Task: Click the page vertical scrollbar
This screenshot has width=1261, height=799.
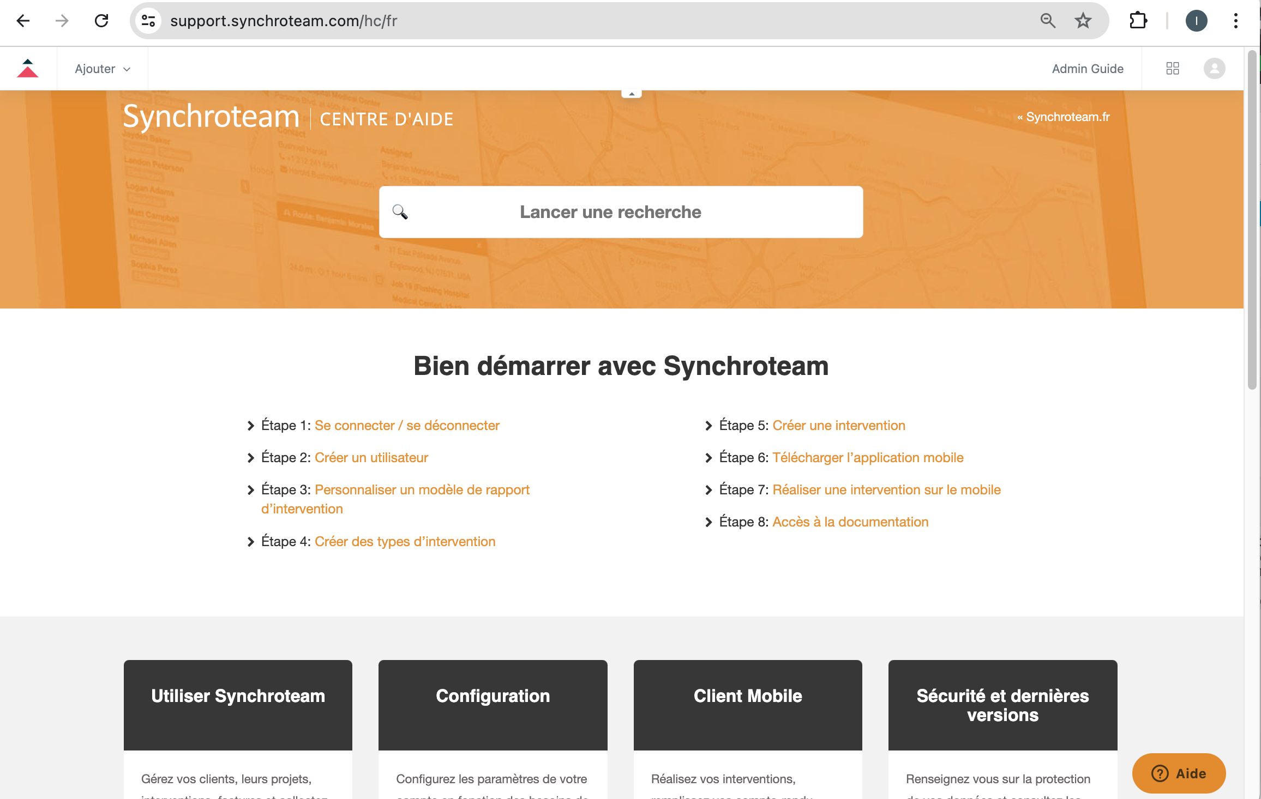Action: (1252, 220)
